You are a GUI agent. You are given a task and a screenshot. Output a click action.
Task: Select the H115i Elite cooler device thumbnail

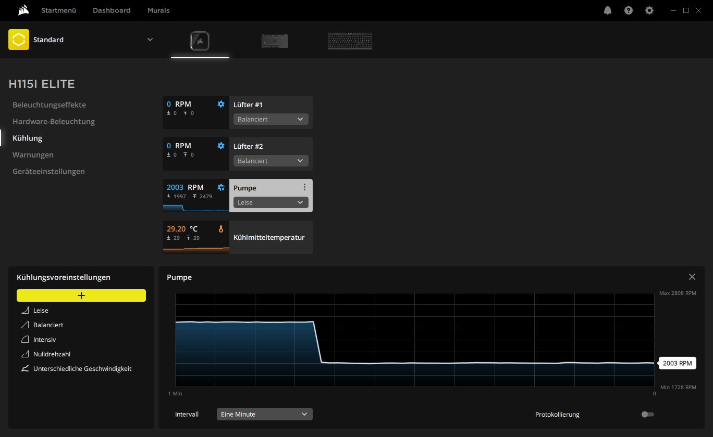[200, 41]
